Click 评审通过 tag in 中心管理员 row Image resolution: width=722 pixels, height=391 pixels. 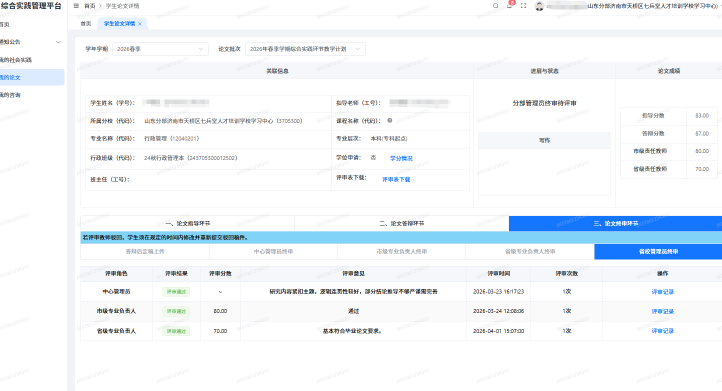click(176, 292)
